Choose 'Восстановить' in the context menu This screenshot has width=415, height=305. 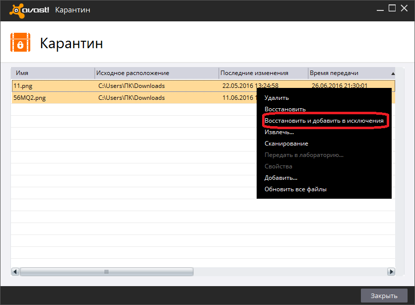pos(285,109)
